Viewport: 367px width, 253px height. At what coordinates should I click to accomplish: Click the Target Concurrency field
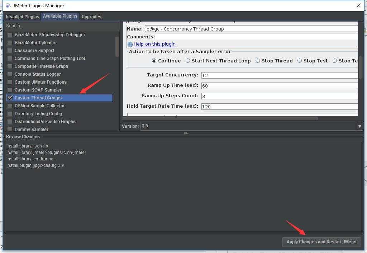[x=280, y=75]
